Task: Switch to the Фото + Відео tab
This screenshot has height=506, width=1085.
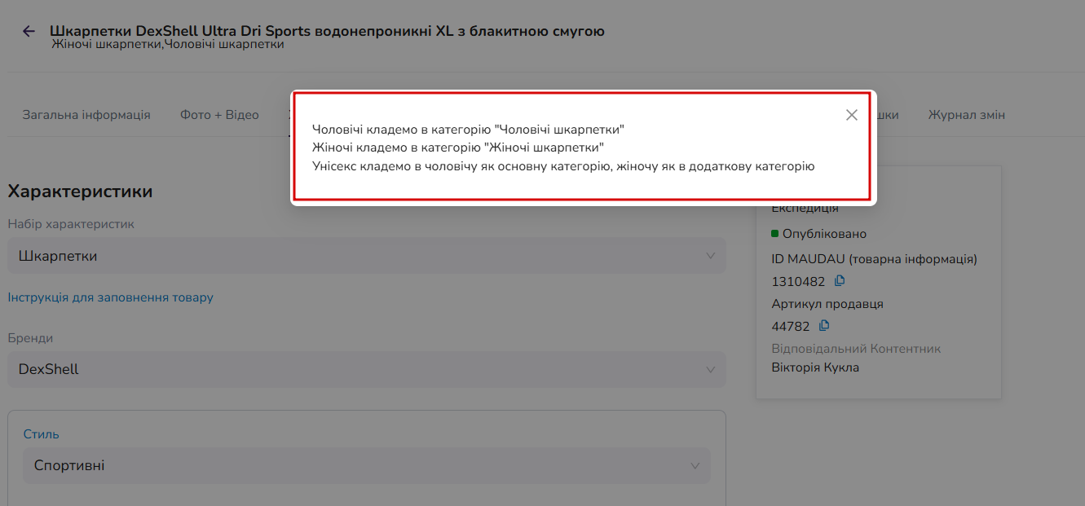Action: click(219, 115)
